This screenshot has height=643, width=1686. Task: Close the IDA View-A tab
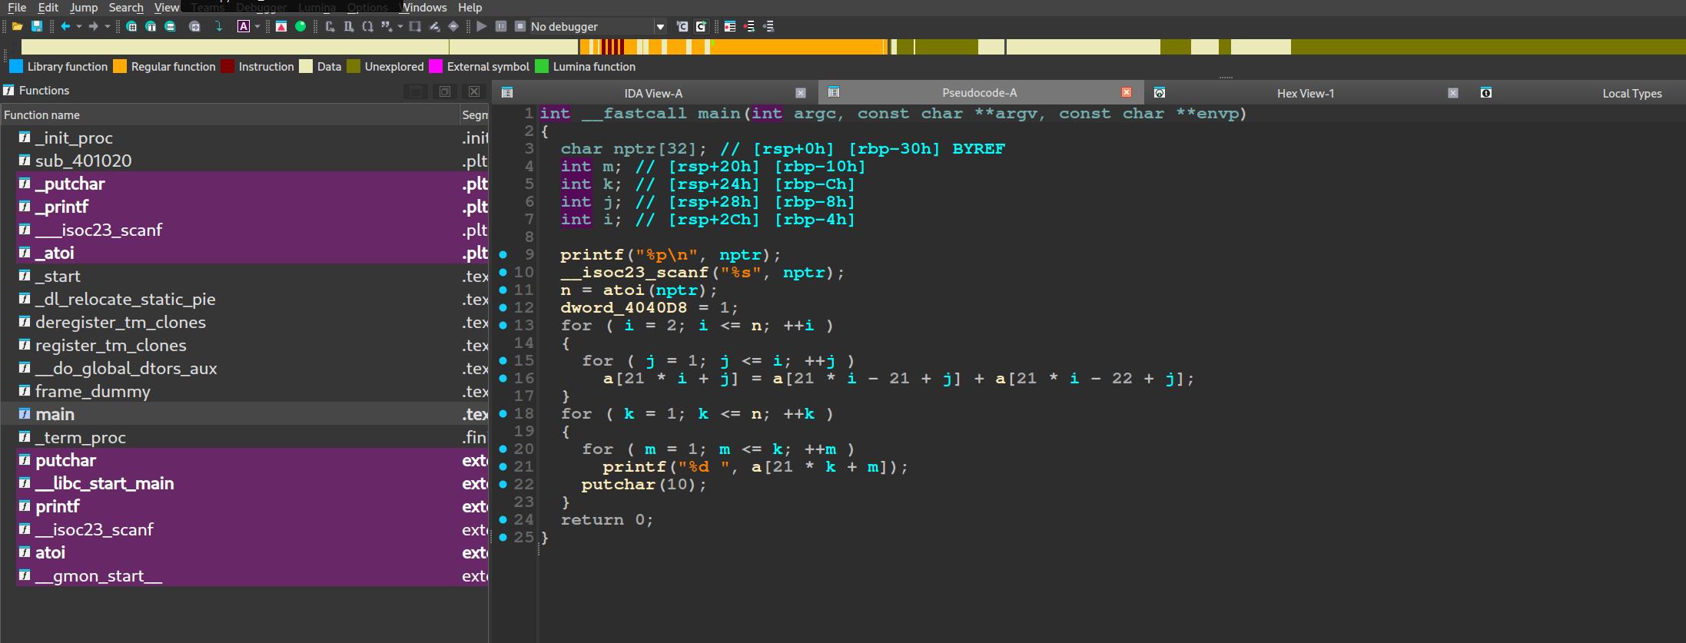[x=801, y=93]
